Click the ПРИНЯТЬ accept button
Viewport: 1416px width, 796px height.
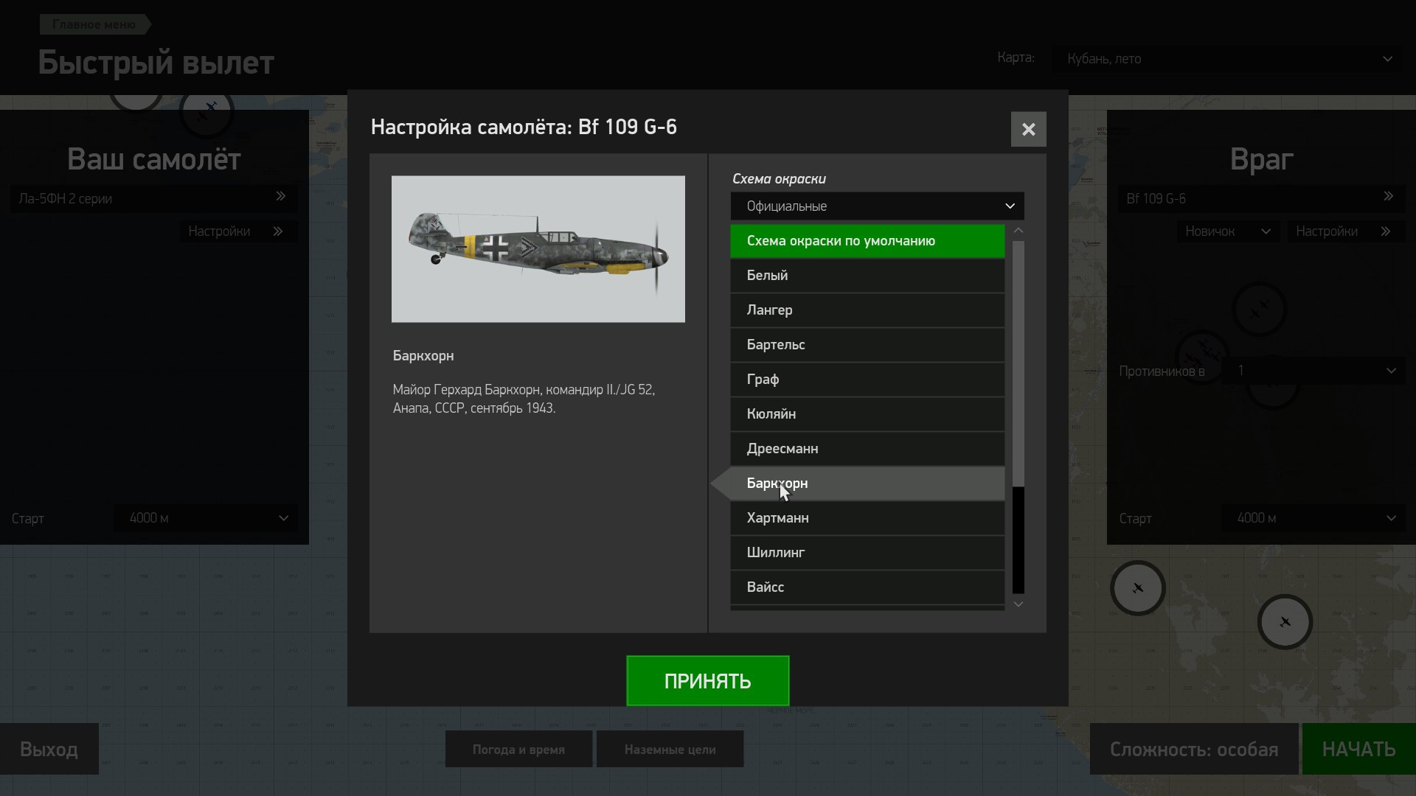(x=708, y=681)
